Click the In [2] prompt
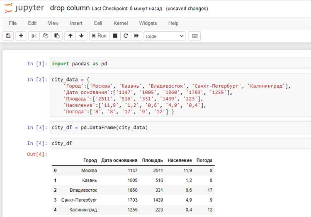The width and height of the screenshot is (311, 217). [37, 79]
